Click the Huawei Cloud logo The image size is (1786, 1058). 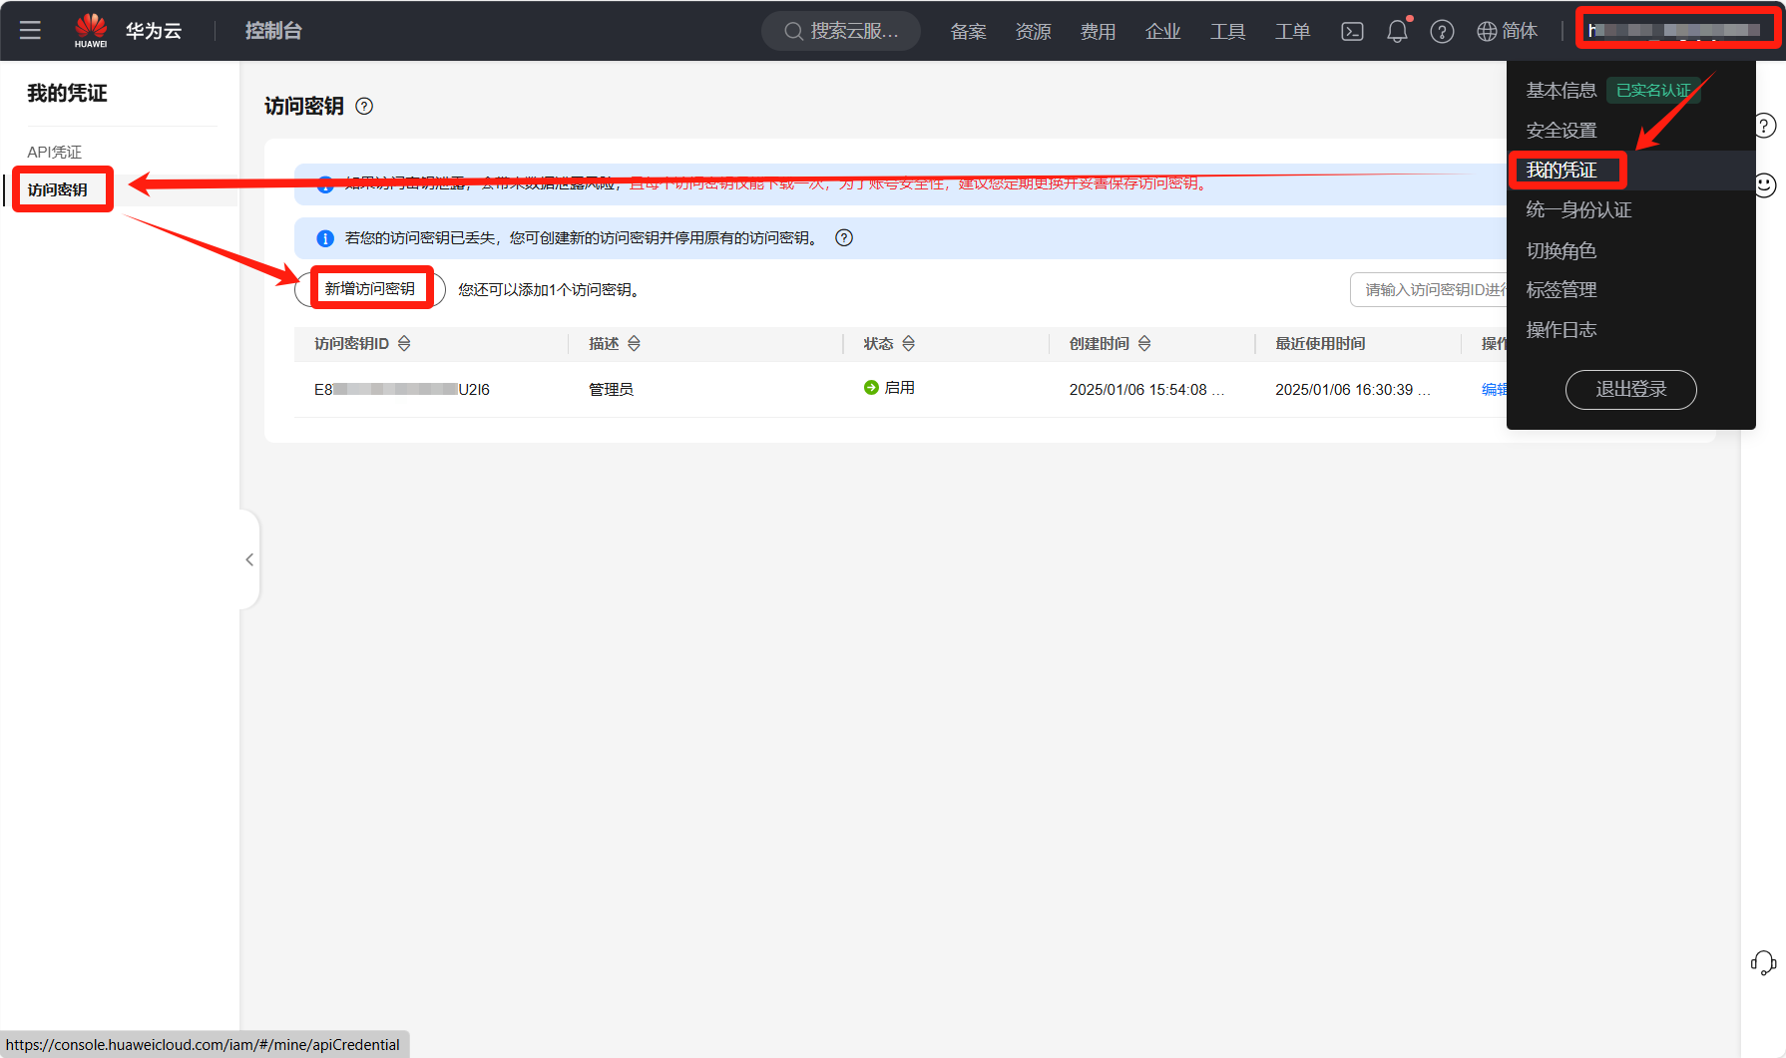coord(91,31)
